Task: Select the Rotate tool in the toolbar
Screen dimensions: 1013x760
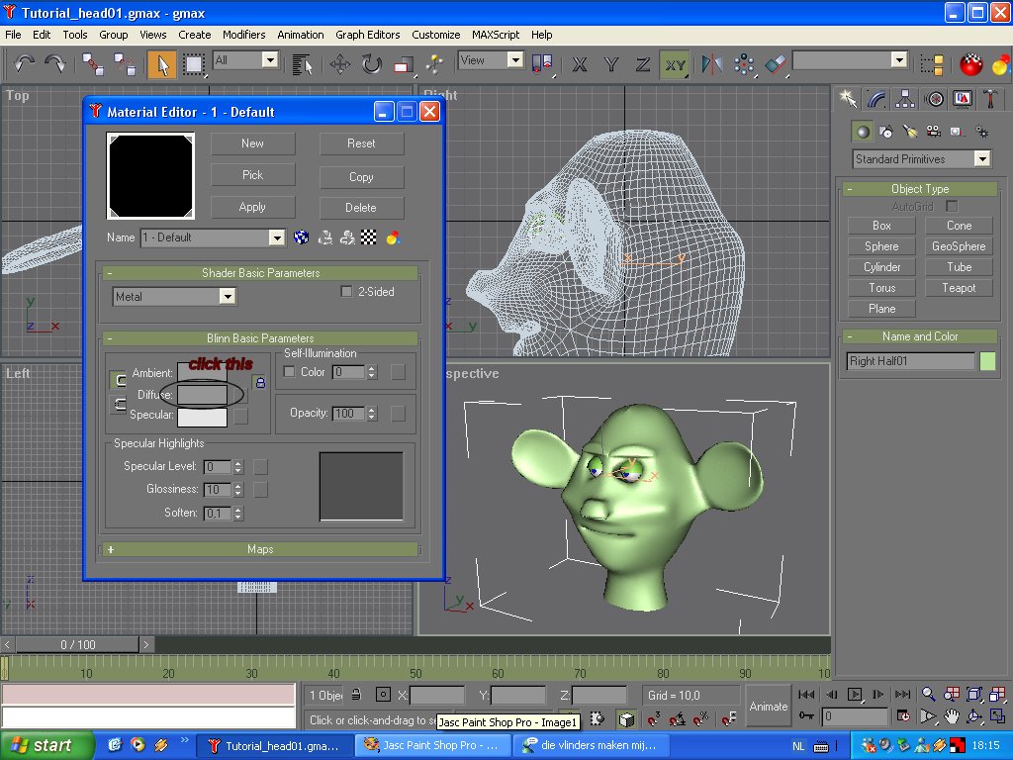Action: [371, 64]
